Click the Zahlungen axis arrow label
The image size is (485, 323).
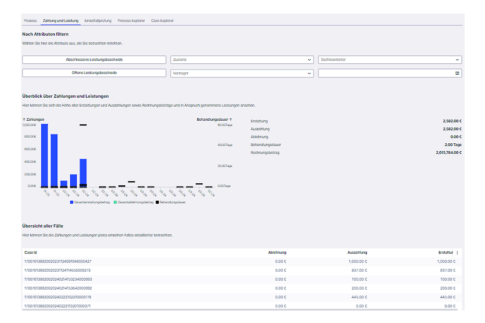click(x=33, y=120)
